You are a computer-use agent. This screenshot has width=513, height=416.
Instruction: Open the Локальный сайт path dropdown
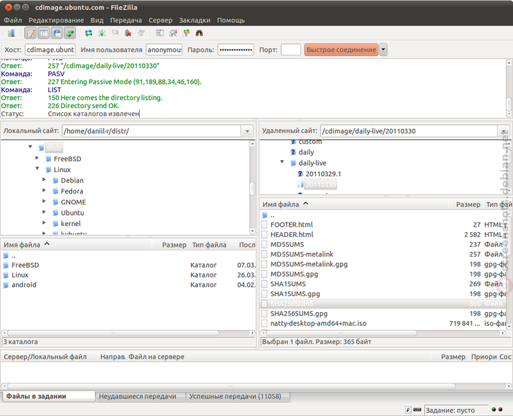[x=247, y=131]
